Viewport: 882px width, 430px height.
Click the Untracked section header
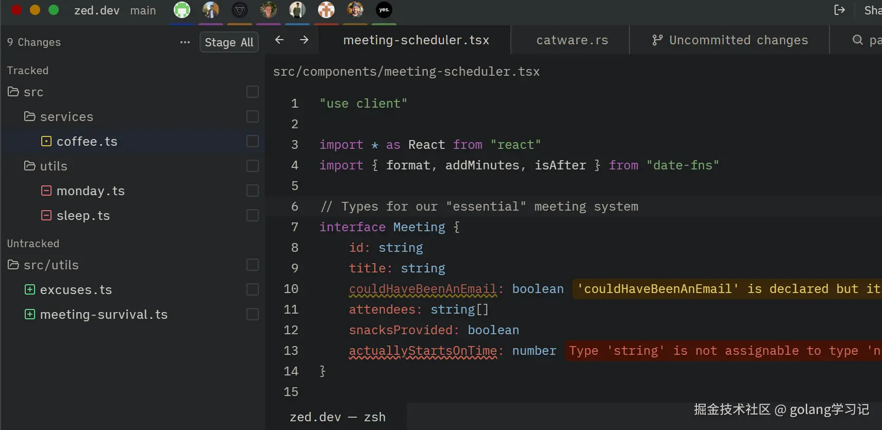click(x=33, y=244)
